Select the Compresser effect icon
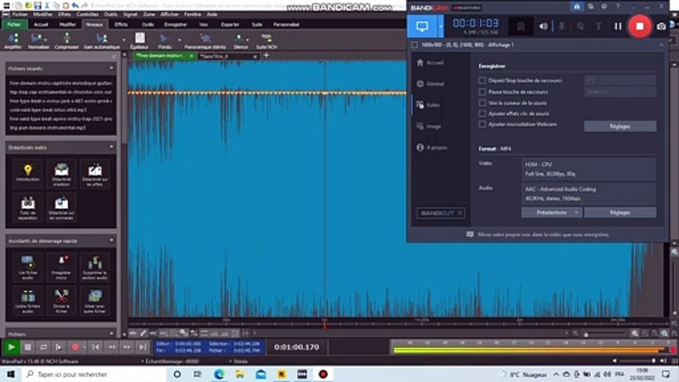The height and width of the screenshot is (382, 679). tap(67, 38)
